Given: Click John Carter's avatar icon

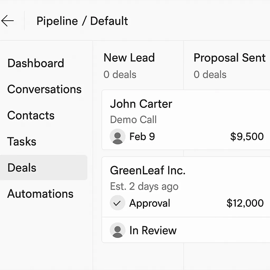Looking at the screenshot, I should [x=118, y=136].
